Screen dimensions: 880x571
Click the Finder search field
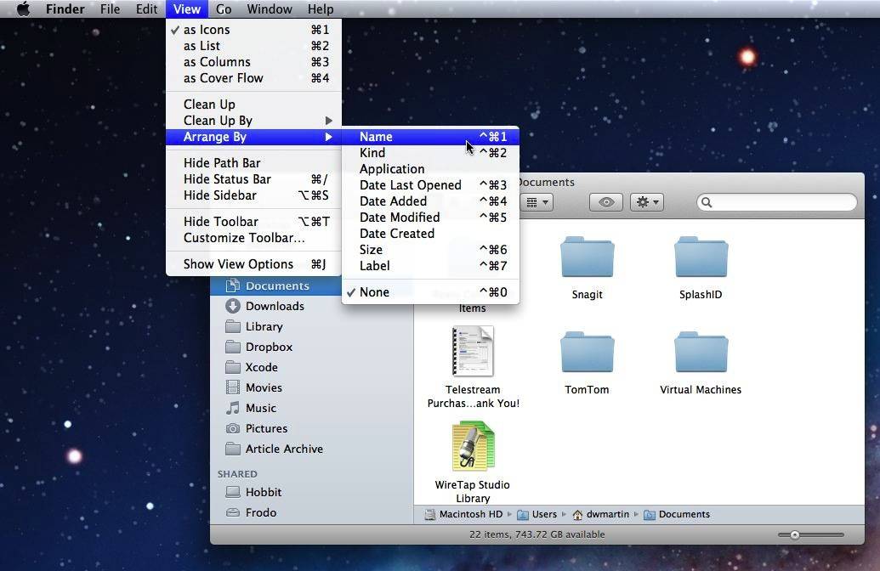point(778,202)
